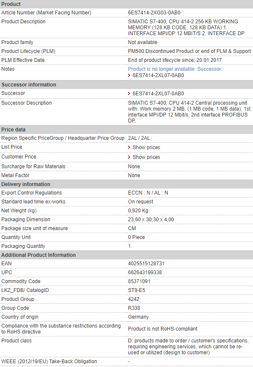Select the Additional Product Information header
The image size is (253, 367).
tap(126, 255)
